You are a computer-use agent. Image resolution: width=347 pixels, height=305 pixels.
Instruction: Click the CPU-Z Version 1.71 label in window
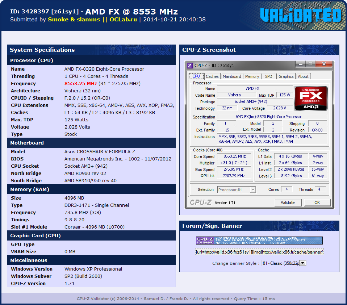(225, 203)
